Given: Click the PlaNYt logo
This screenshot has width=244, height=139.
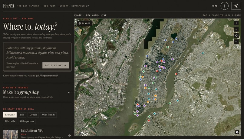Looking at the screenshot, I should (8, 6).
